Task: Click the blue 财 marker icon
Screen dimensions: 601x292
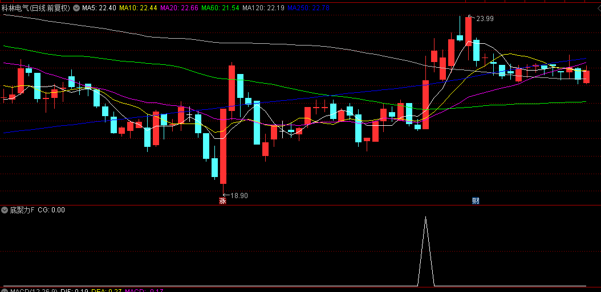Action: pos(476,200)
